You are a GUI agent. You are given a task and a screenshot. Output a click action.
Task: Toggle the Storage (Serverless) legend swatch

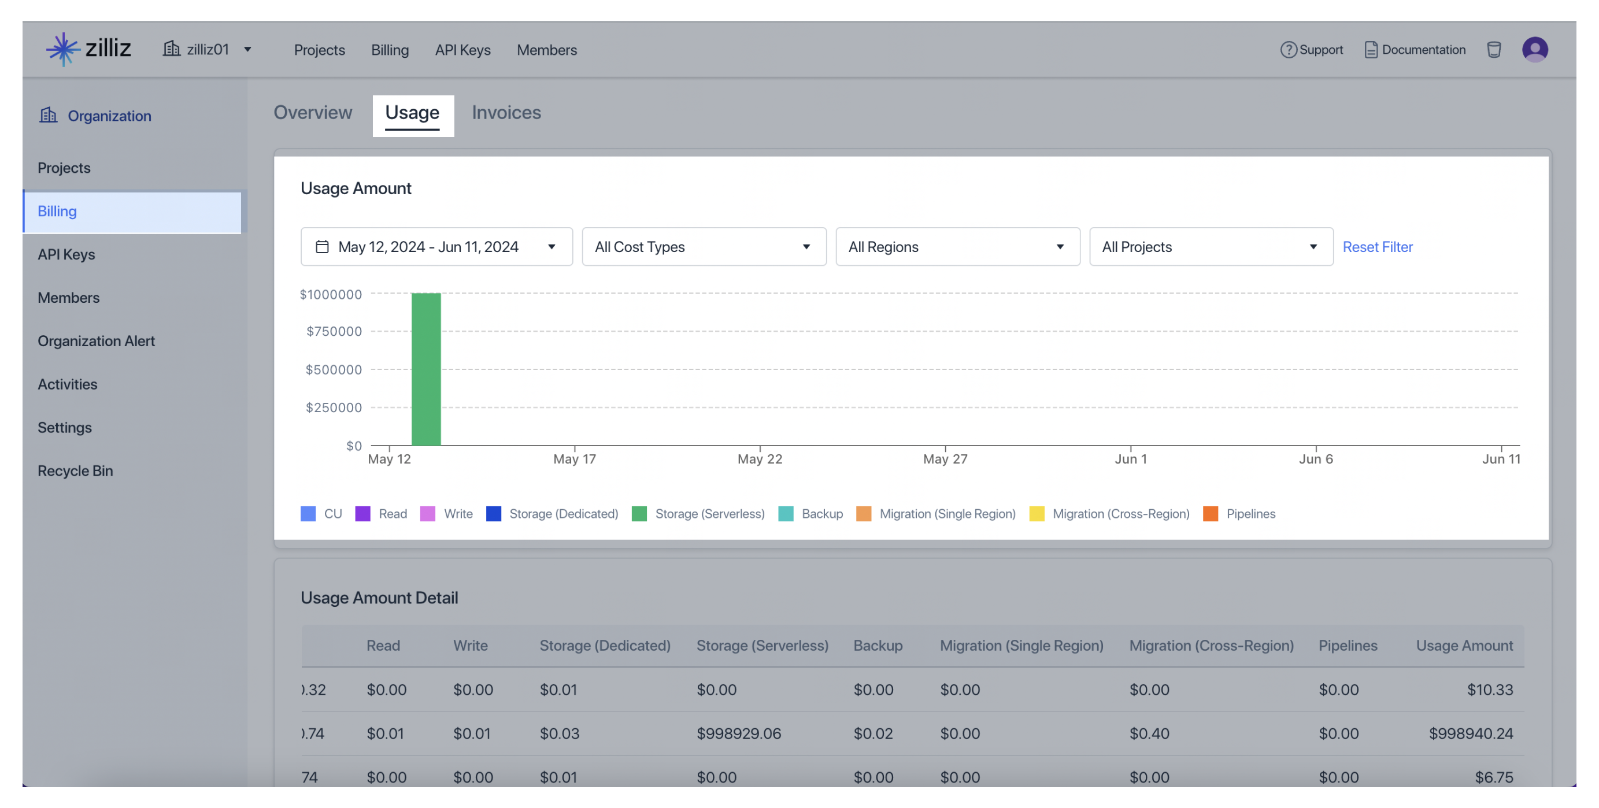pyautogui.click(x=639, y=513)
